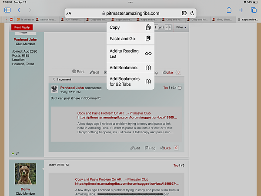The image size is (261, 196).
Task: Like the comment in #5.1
Action: click(165, 148)
